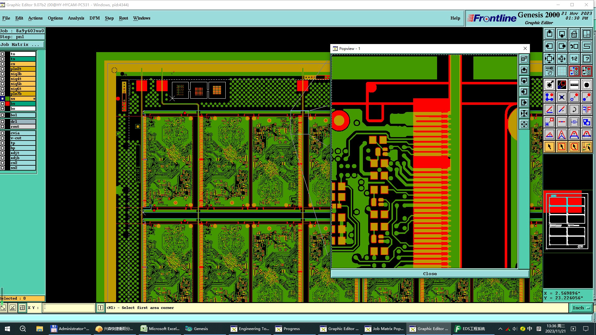The width and height of the screenshot is (596, 335).
Task: Toggle the checkbox for layer sig4t
Action: (x=2, y=79)
